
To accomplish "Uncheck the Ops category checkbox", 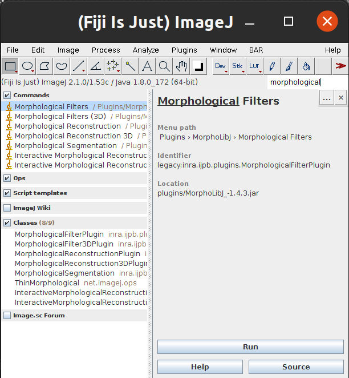I will coord(7,178).
